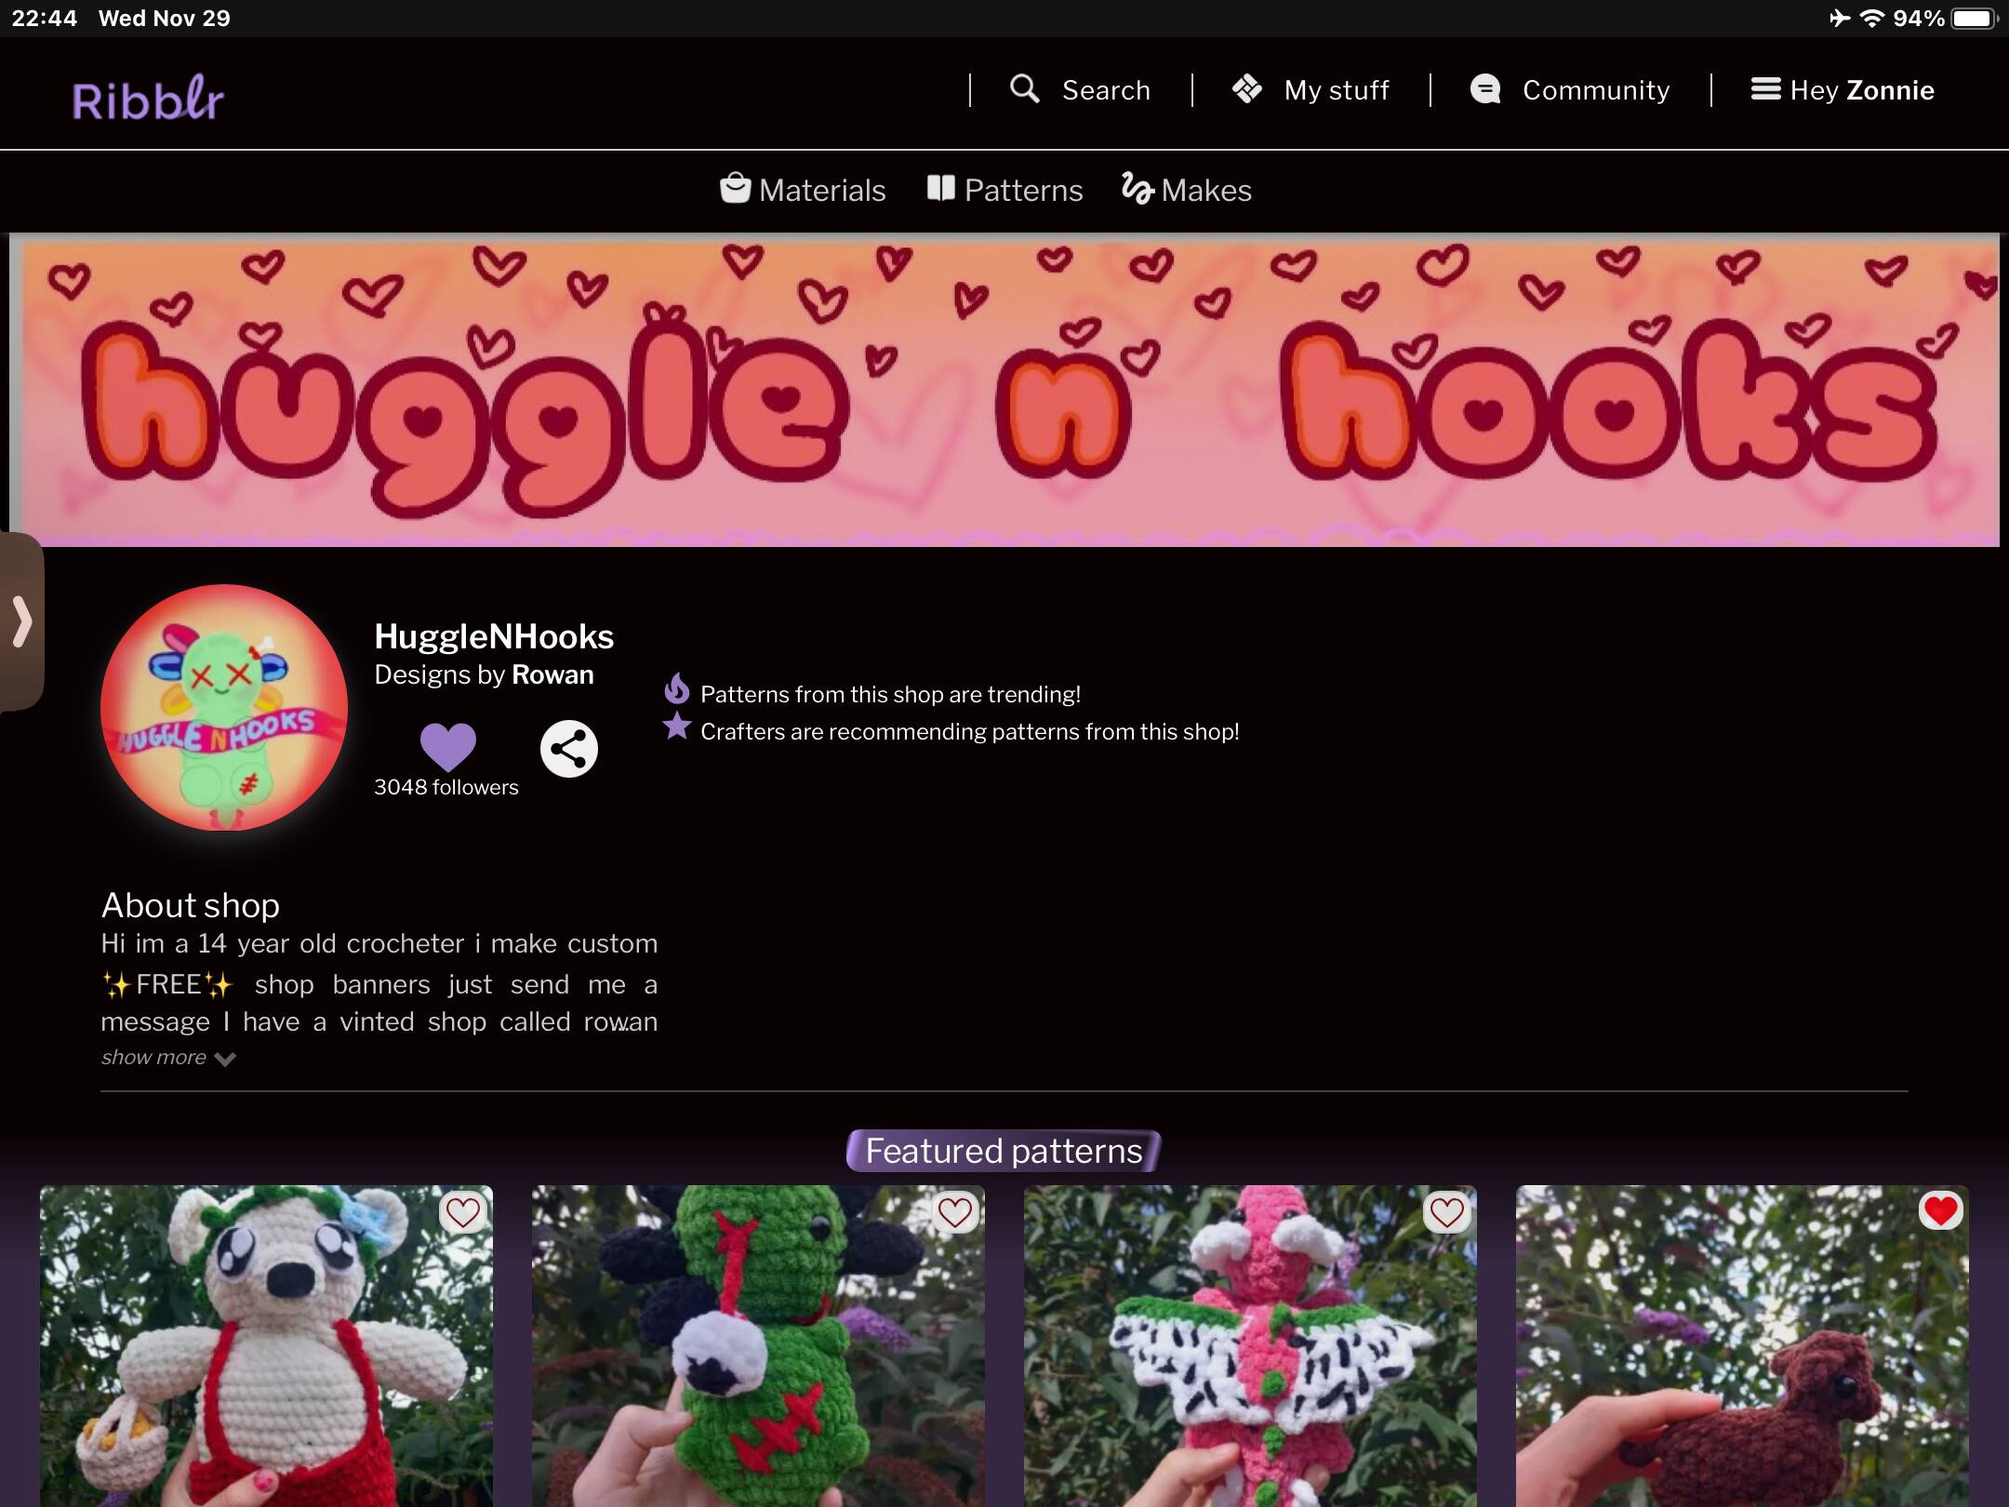Image resolution: width=2009 pixels, height=1507 pixels.
Task: Click the Community chat bubble icon
Action: pyautogui.click(x=1484, y=89)
